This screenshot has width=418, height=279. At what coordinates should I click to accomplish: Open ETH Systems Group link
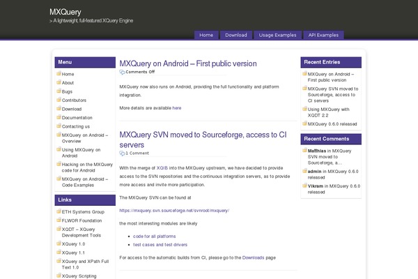click(x=83, y=212)
